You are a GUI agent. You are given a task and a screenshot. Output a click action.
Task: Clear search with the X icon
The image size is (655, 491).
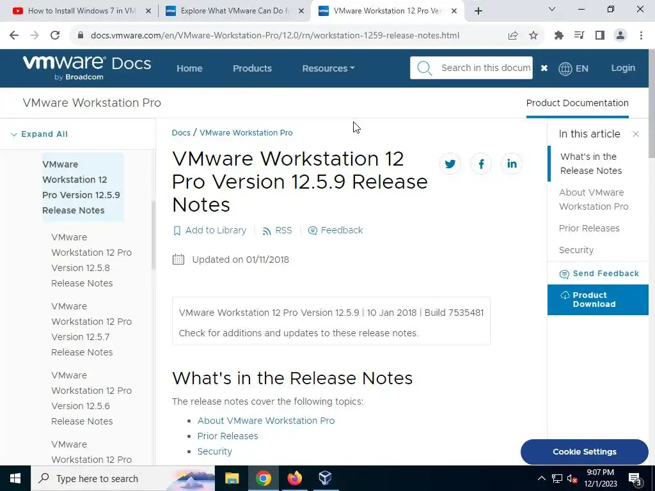[544, 68]
